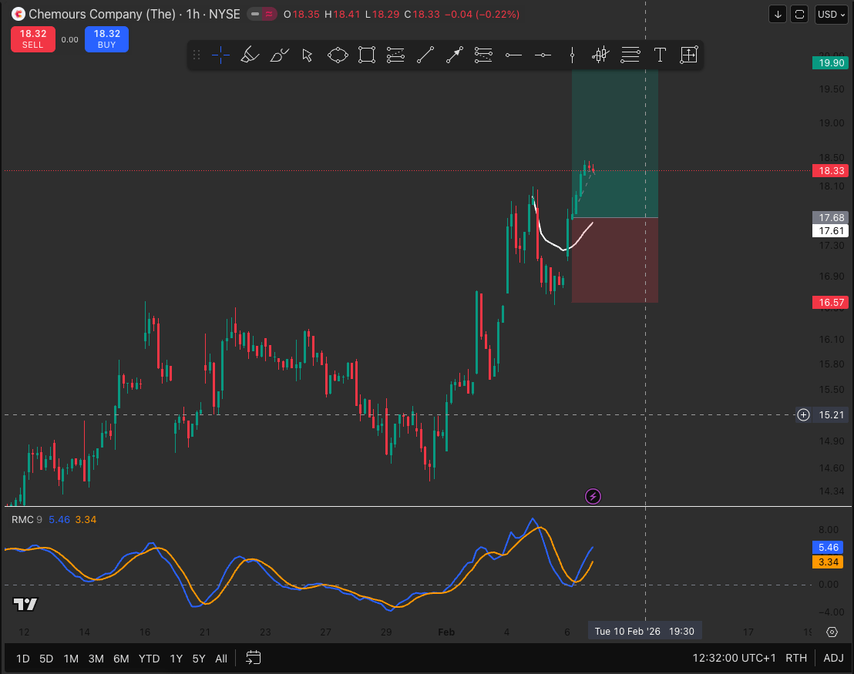The image size is (854, 674).
Task: Select the Fibonacci retracement levels tool
Action: [x=630, y=55]
